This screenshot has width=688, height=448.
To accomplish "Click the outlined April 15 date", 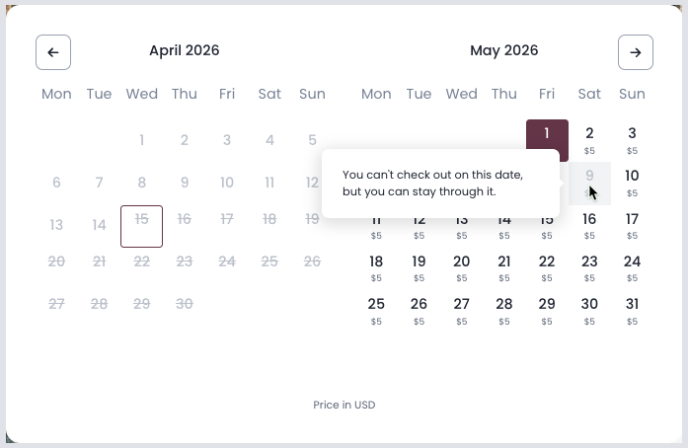I will coord(141,226).
